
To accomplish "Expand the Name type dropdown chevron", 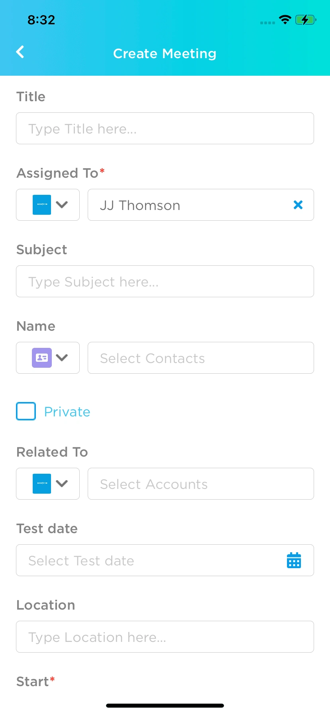I will pos(62,358).
